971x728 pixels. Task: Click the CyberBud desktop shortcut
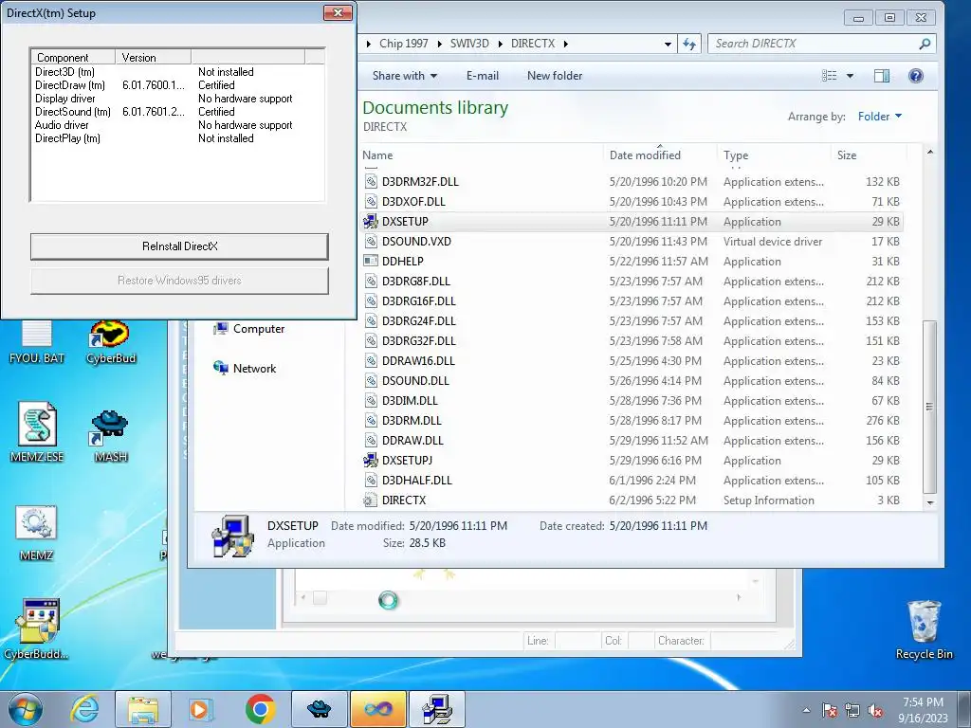[x=110, y=342]
